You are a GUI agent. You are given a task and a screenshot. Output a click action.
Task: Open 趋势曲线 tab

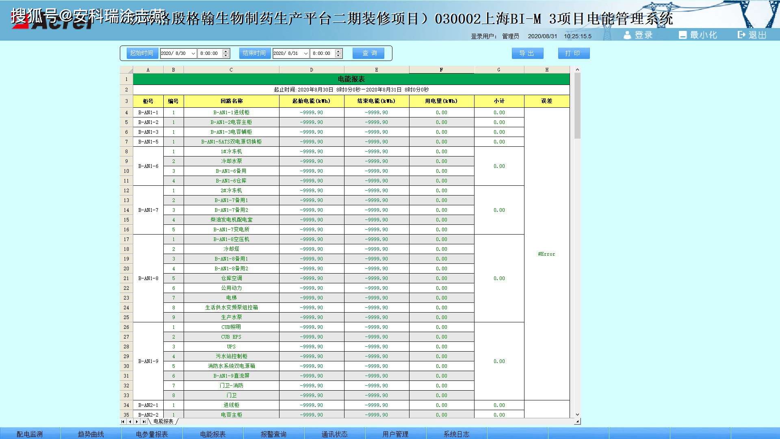pos(91,434)
